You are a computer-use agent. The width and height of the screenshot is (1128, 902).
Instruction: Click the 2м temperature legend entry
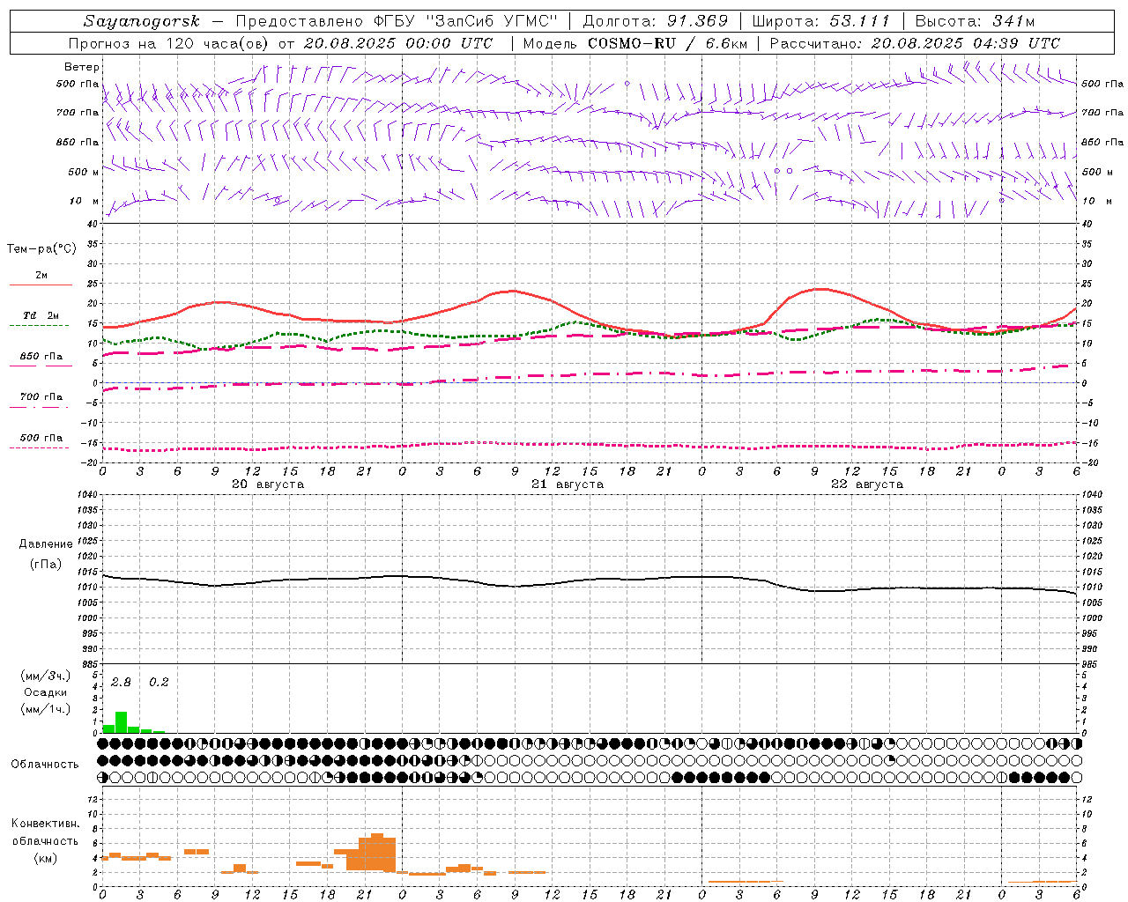[41, 276]
